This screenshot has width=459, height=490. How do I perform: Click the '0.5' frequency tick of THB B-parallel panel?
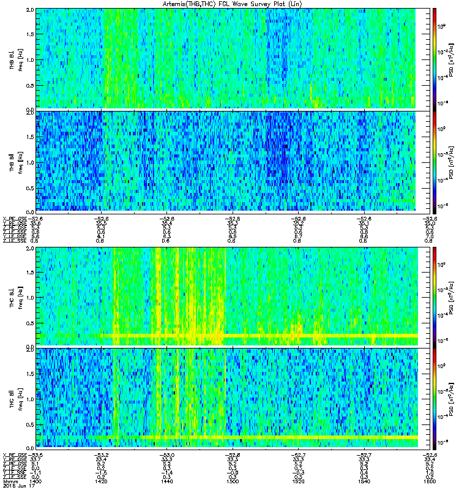click(30, 188)
